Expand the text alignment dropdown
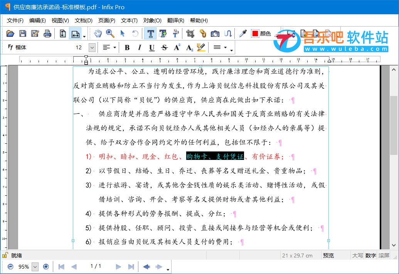 point(115,47)
